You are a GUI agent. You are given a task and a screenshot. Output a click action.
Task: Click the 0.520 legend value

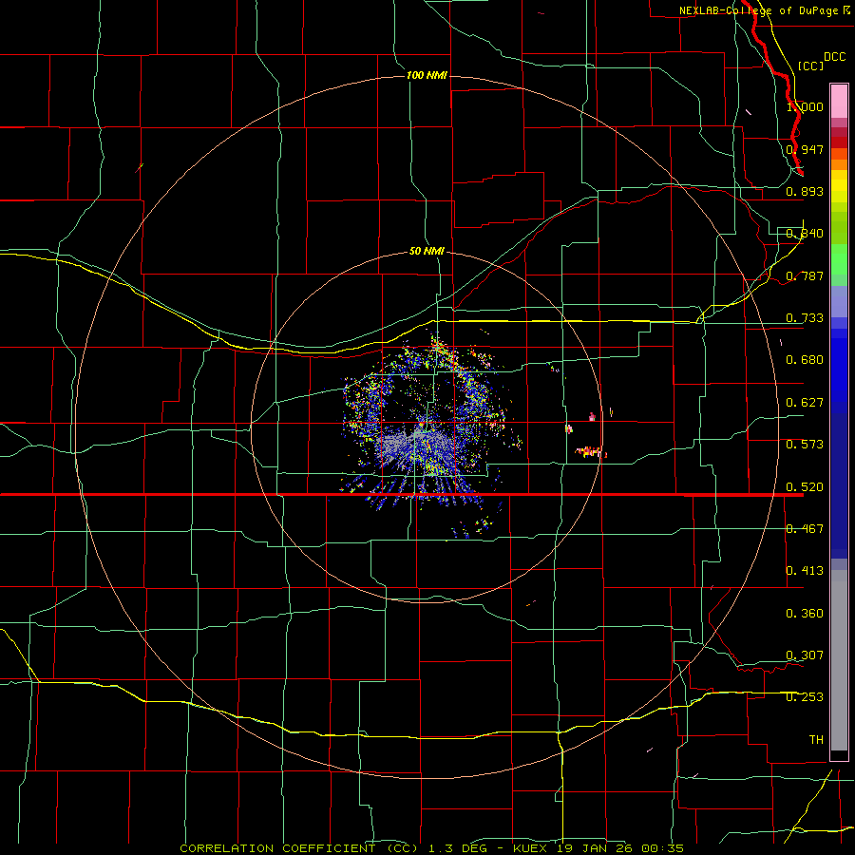point(805,487)
